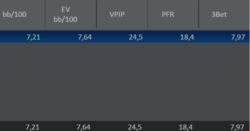This screenshot has height=131, width=250.
Task: Click divider between bb/100 and EV bb/100 headers
Action: pos(45,14)
